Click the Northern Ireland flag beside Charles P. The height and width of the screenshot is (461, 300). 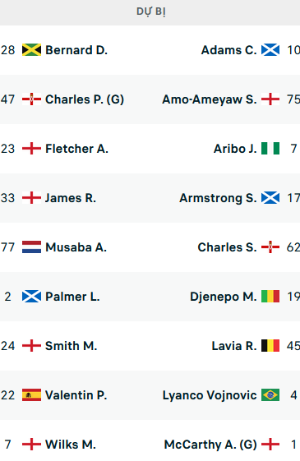(x=31, y=99)
